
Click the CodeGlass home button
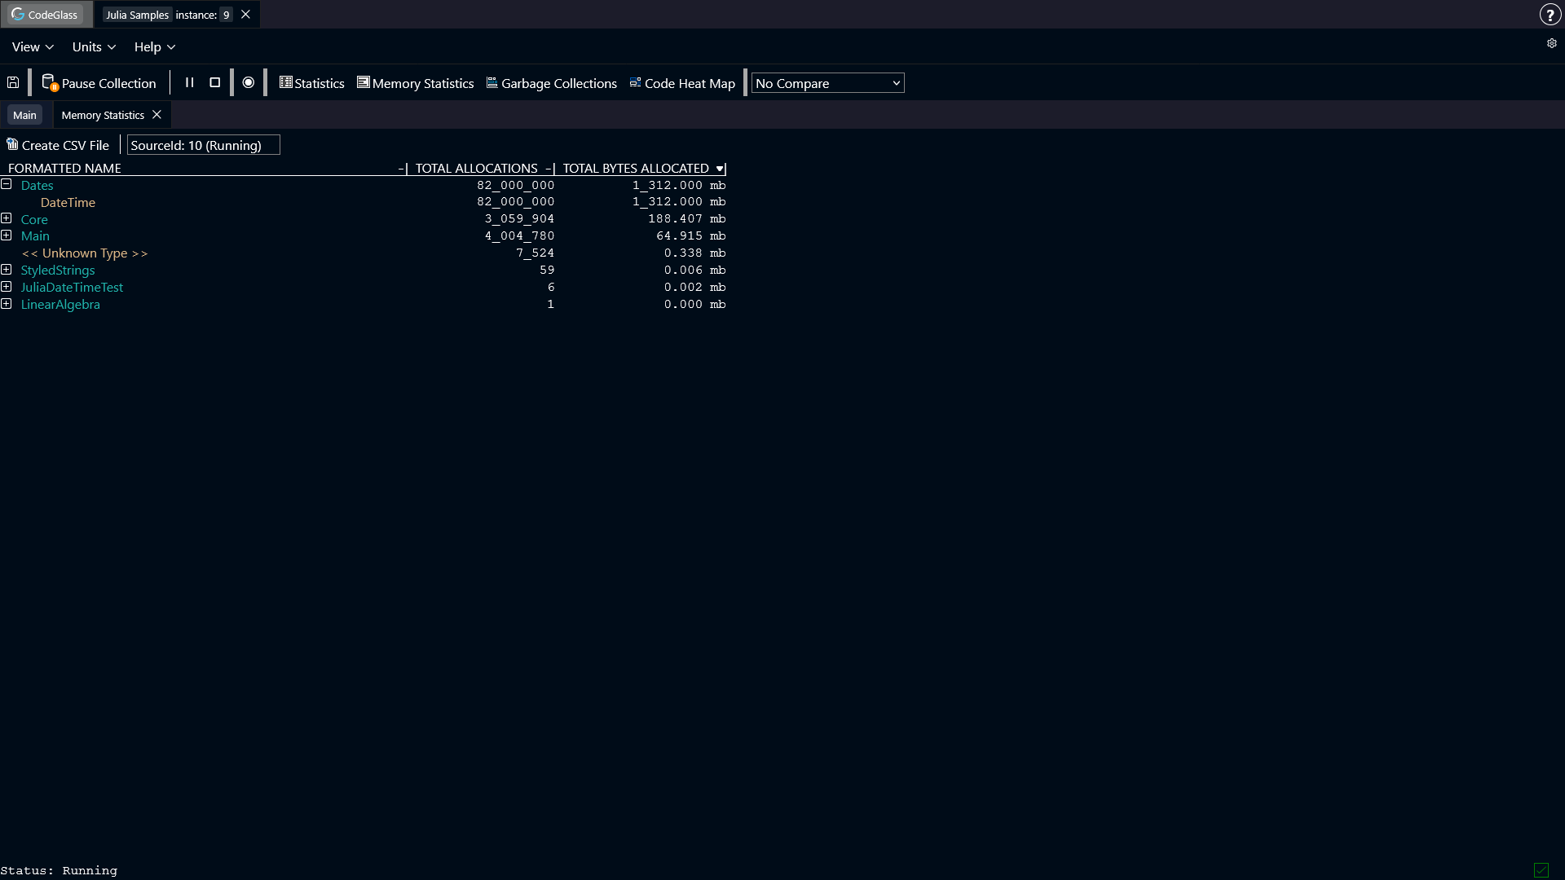(x=46, y=15)
